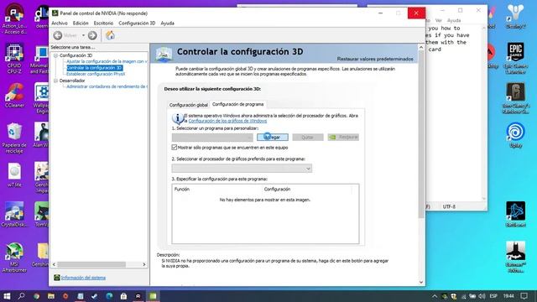Switch to Configuración de programa tab
The image size is (537, 302).
(x=238, y=104)
